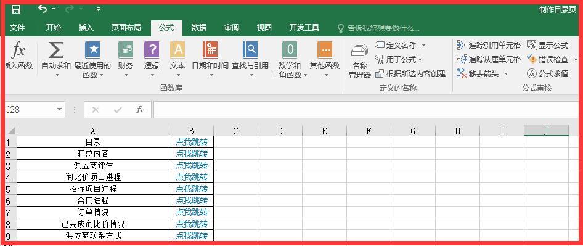Open the 文件 tab
Screen dimensions: 583x246
coord(17,28)
